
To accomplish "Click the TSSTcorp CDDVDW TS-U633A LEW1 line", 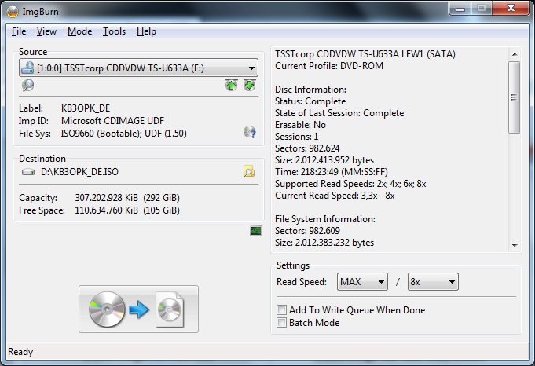I will [365, 54].
